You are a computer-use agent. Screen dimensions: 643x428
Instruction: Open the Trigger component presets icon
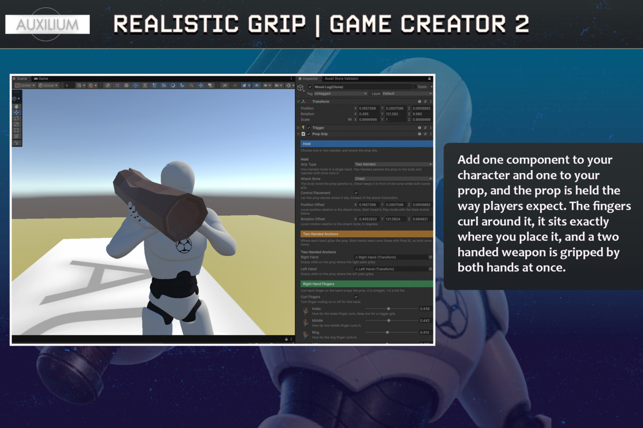[x=425, y=128]
